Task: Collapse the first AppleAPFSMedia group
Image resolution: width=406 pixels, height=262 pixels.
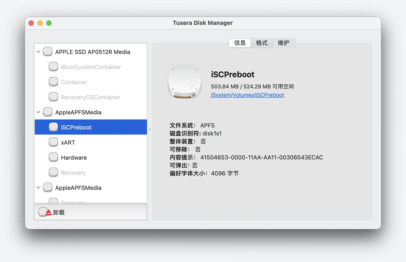Action: tap(38, 112)
